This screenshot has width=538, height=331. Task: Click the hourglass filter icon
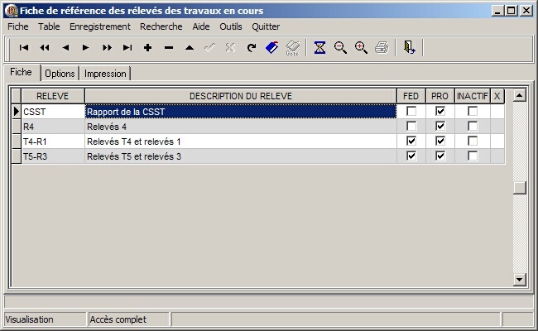tap(319, 48)
